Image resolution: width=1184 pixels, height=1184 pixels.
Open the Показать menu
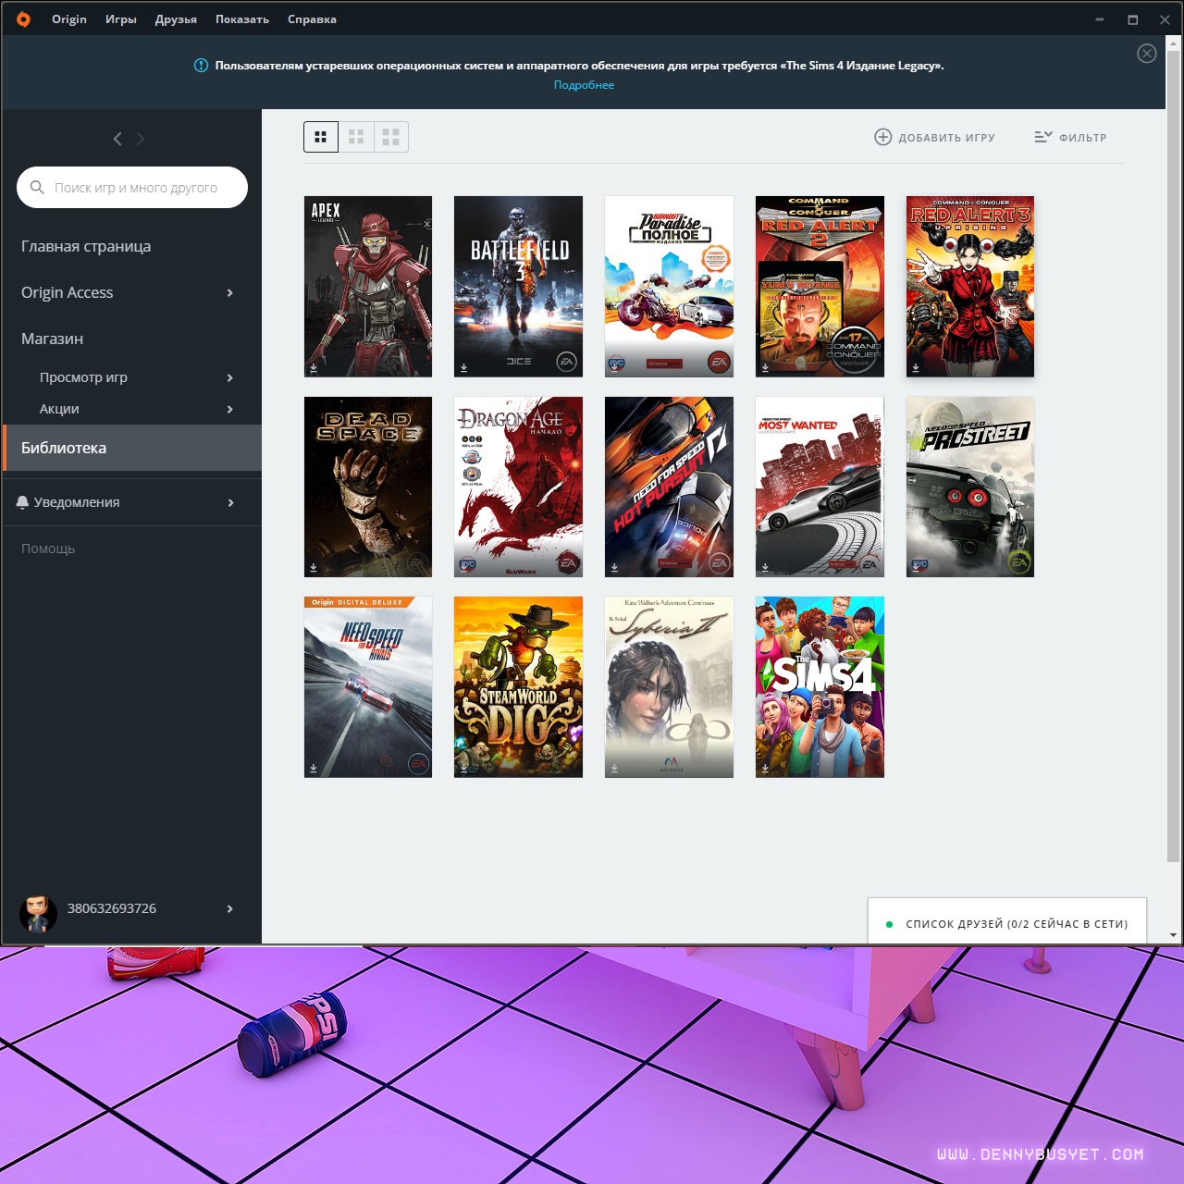coord(242,19)
